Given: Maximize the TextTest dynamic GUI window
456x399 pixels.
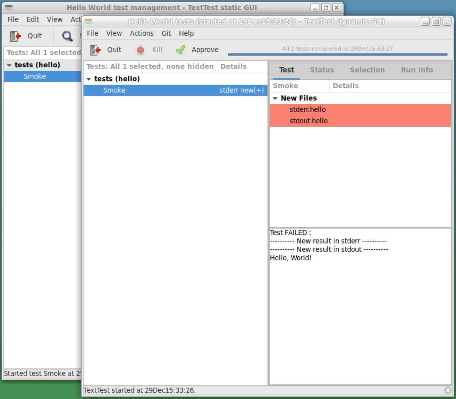Looking at the screenshot, I should click(436, 22).
